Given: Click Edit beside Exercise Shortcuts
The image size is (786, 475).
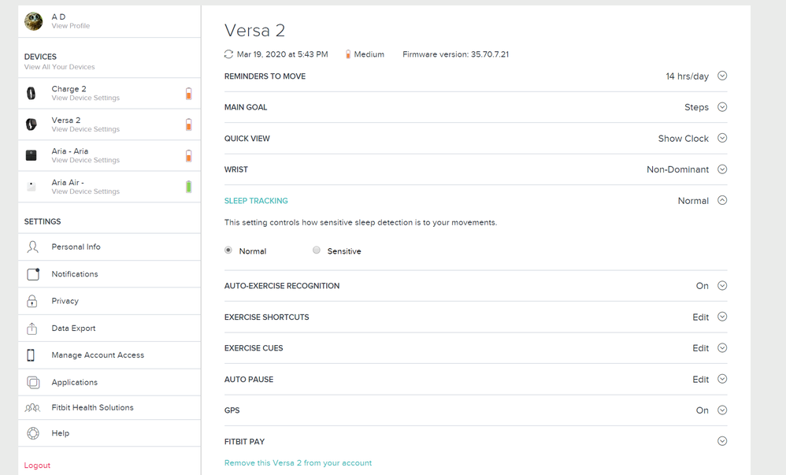Looking at the screenshot, I should coord(700,317).
